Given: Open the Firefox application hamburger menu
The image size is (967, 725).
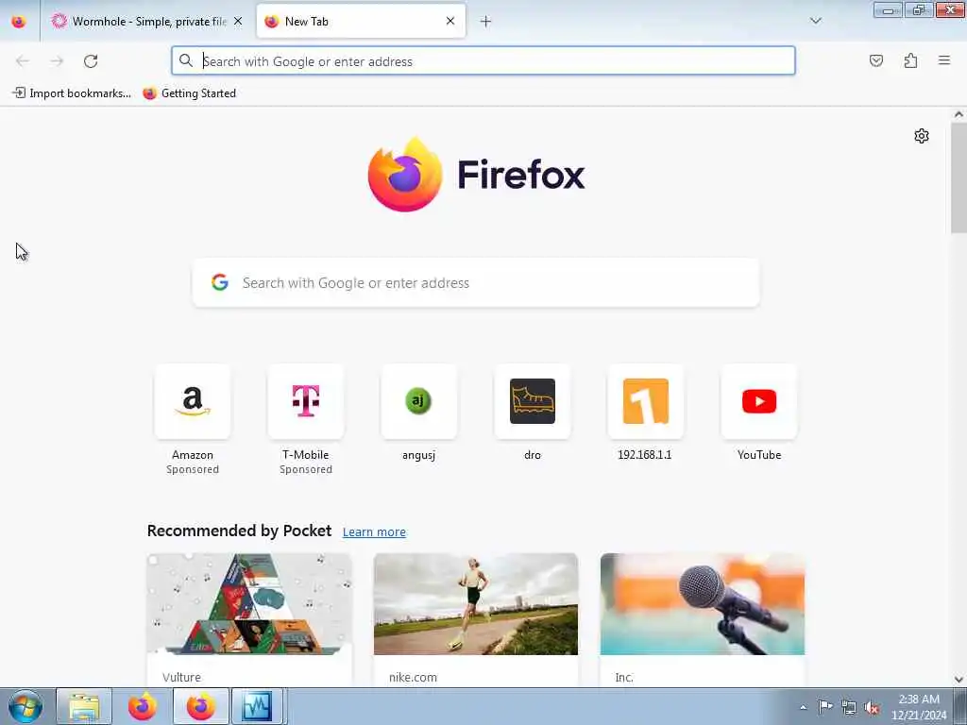Looking at the screenshot, I should coord(944,60).
